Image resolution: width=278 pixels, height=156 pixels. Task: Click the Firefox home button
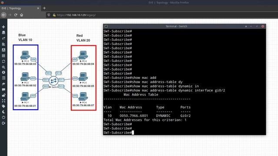click(x=21, y=15)
